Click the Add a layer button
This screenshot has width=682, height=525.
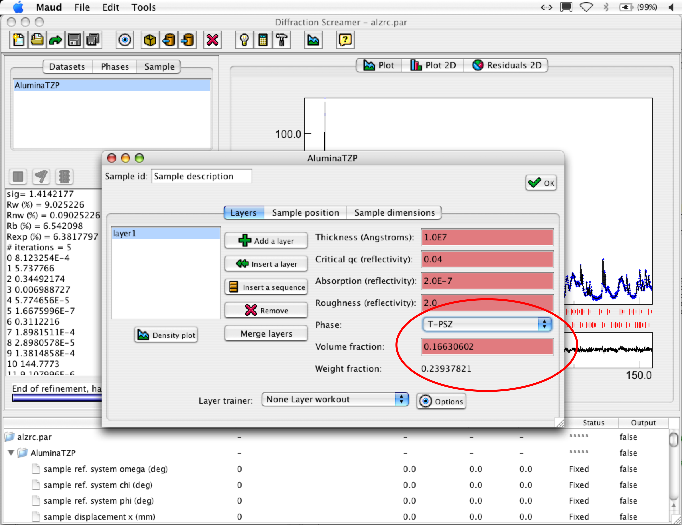(x=266, y=241)
